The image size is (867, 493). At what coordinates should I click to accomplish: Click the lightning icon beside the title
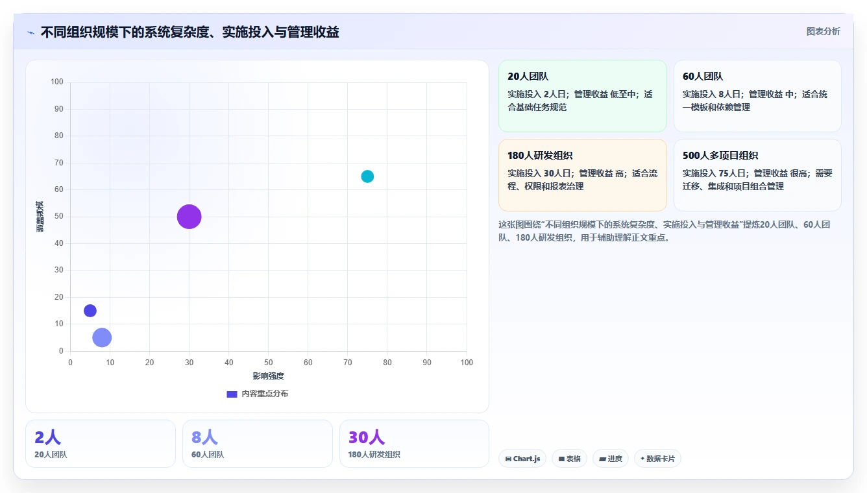(31, 32)
